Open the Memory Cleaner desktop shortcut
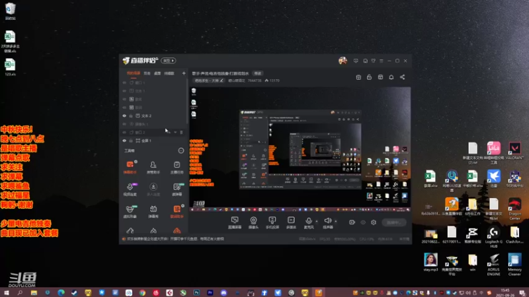 click(514, 265)
